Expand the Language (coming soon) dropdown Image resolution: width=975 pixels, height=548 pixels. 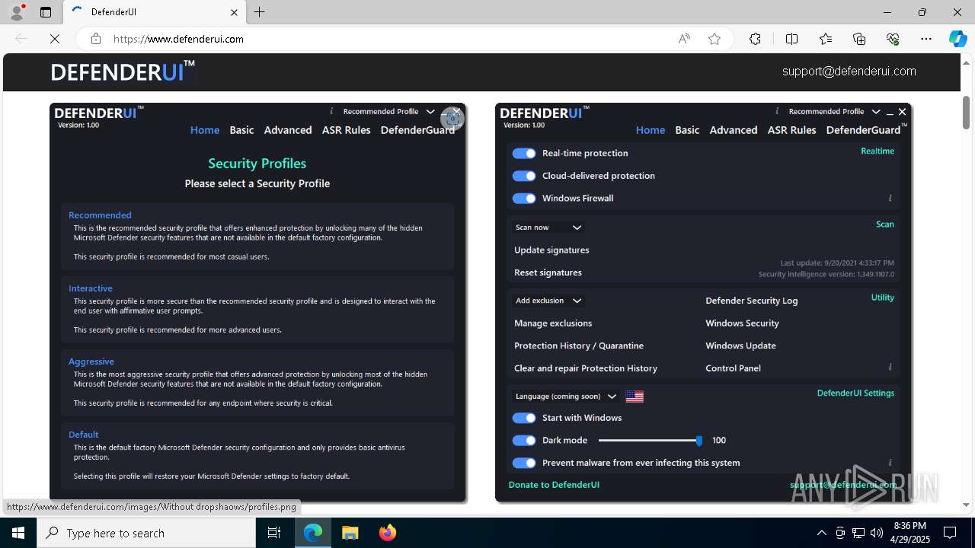pyautogui.click(x=566, y=397)
